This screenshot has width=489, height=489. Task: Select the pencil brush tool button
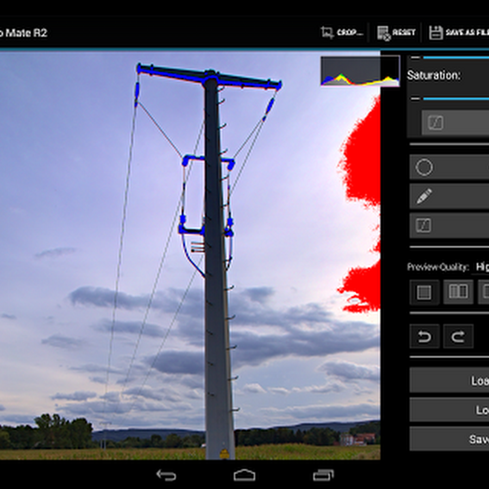coord(449,196)
